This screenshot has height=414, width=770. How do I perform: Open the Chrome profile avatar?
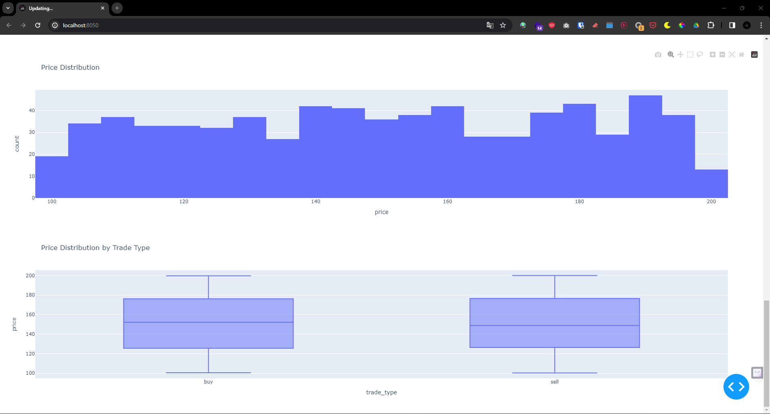point(747,25)
